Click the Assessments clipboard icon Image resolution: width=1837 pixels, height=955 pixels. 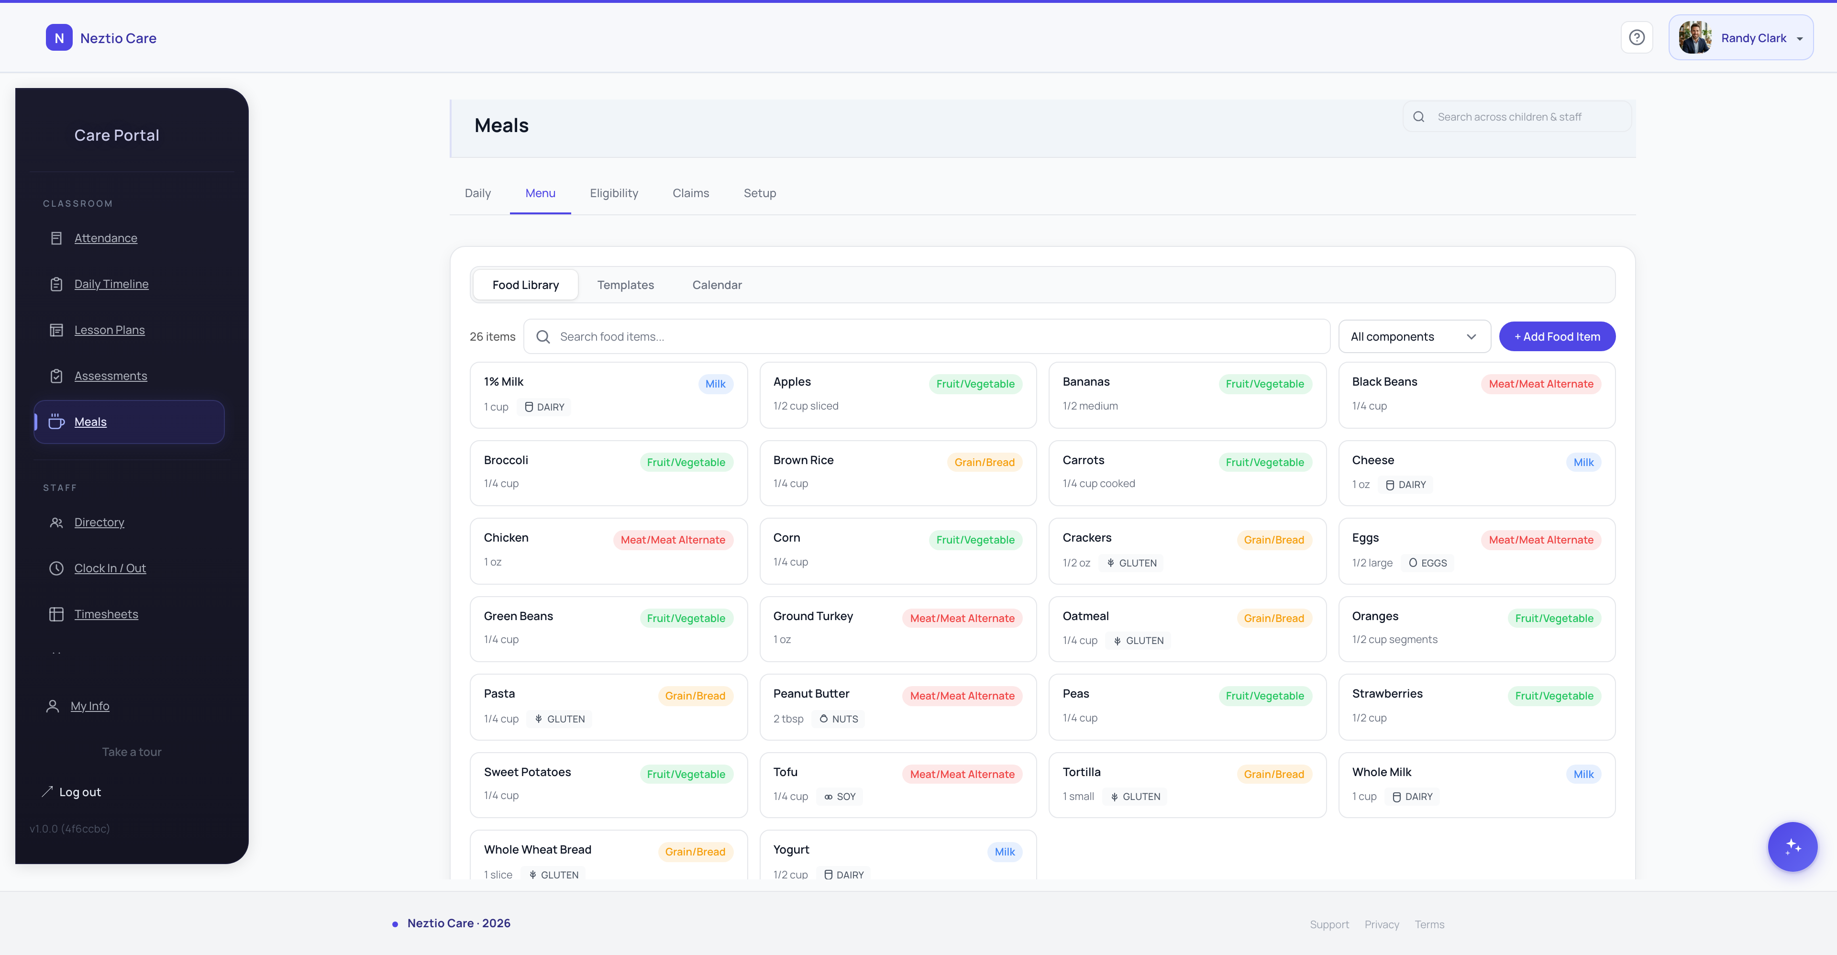point(57,375)
